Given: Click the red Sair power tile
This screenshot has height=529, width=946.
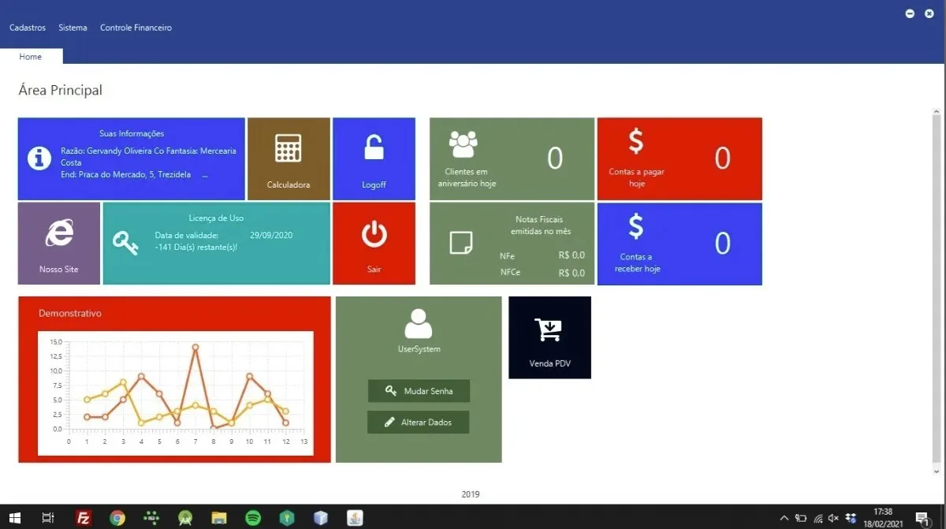Looking at the screenshot, I should click(x=374, y=243).
